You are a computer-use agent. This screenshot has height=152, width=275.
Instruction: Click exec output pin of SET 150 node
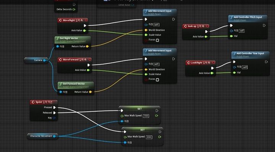click(x=157, y=110)
